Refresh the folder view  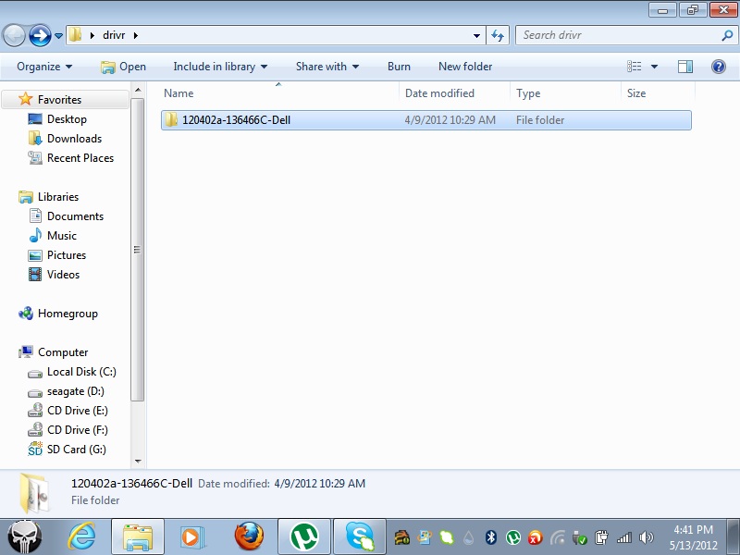pos(498,35)
